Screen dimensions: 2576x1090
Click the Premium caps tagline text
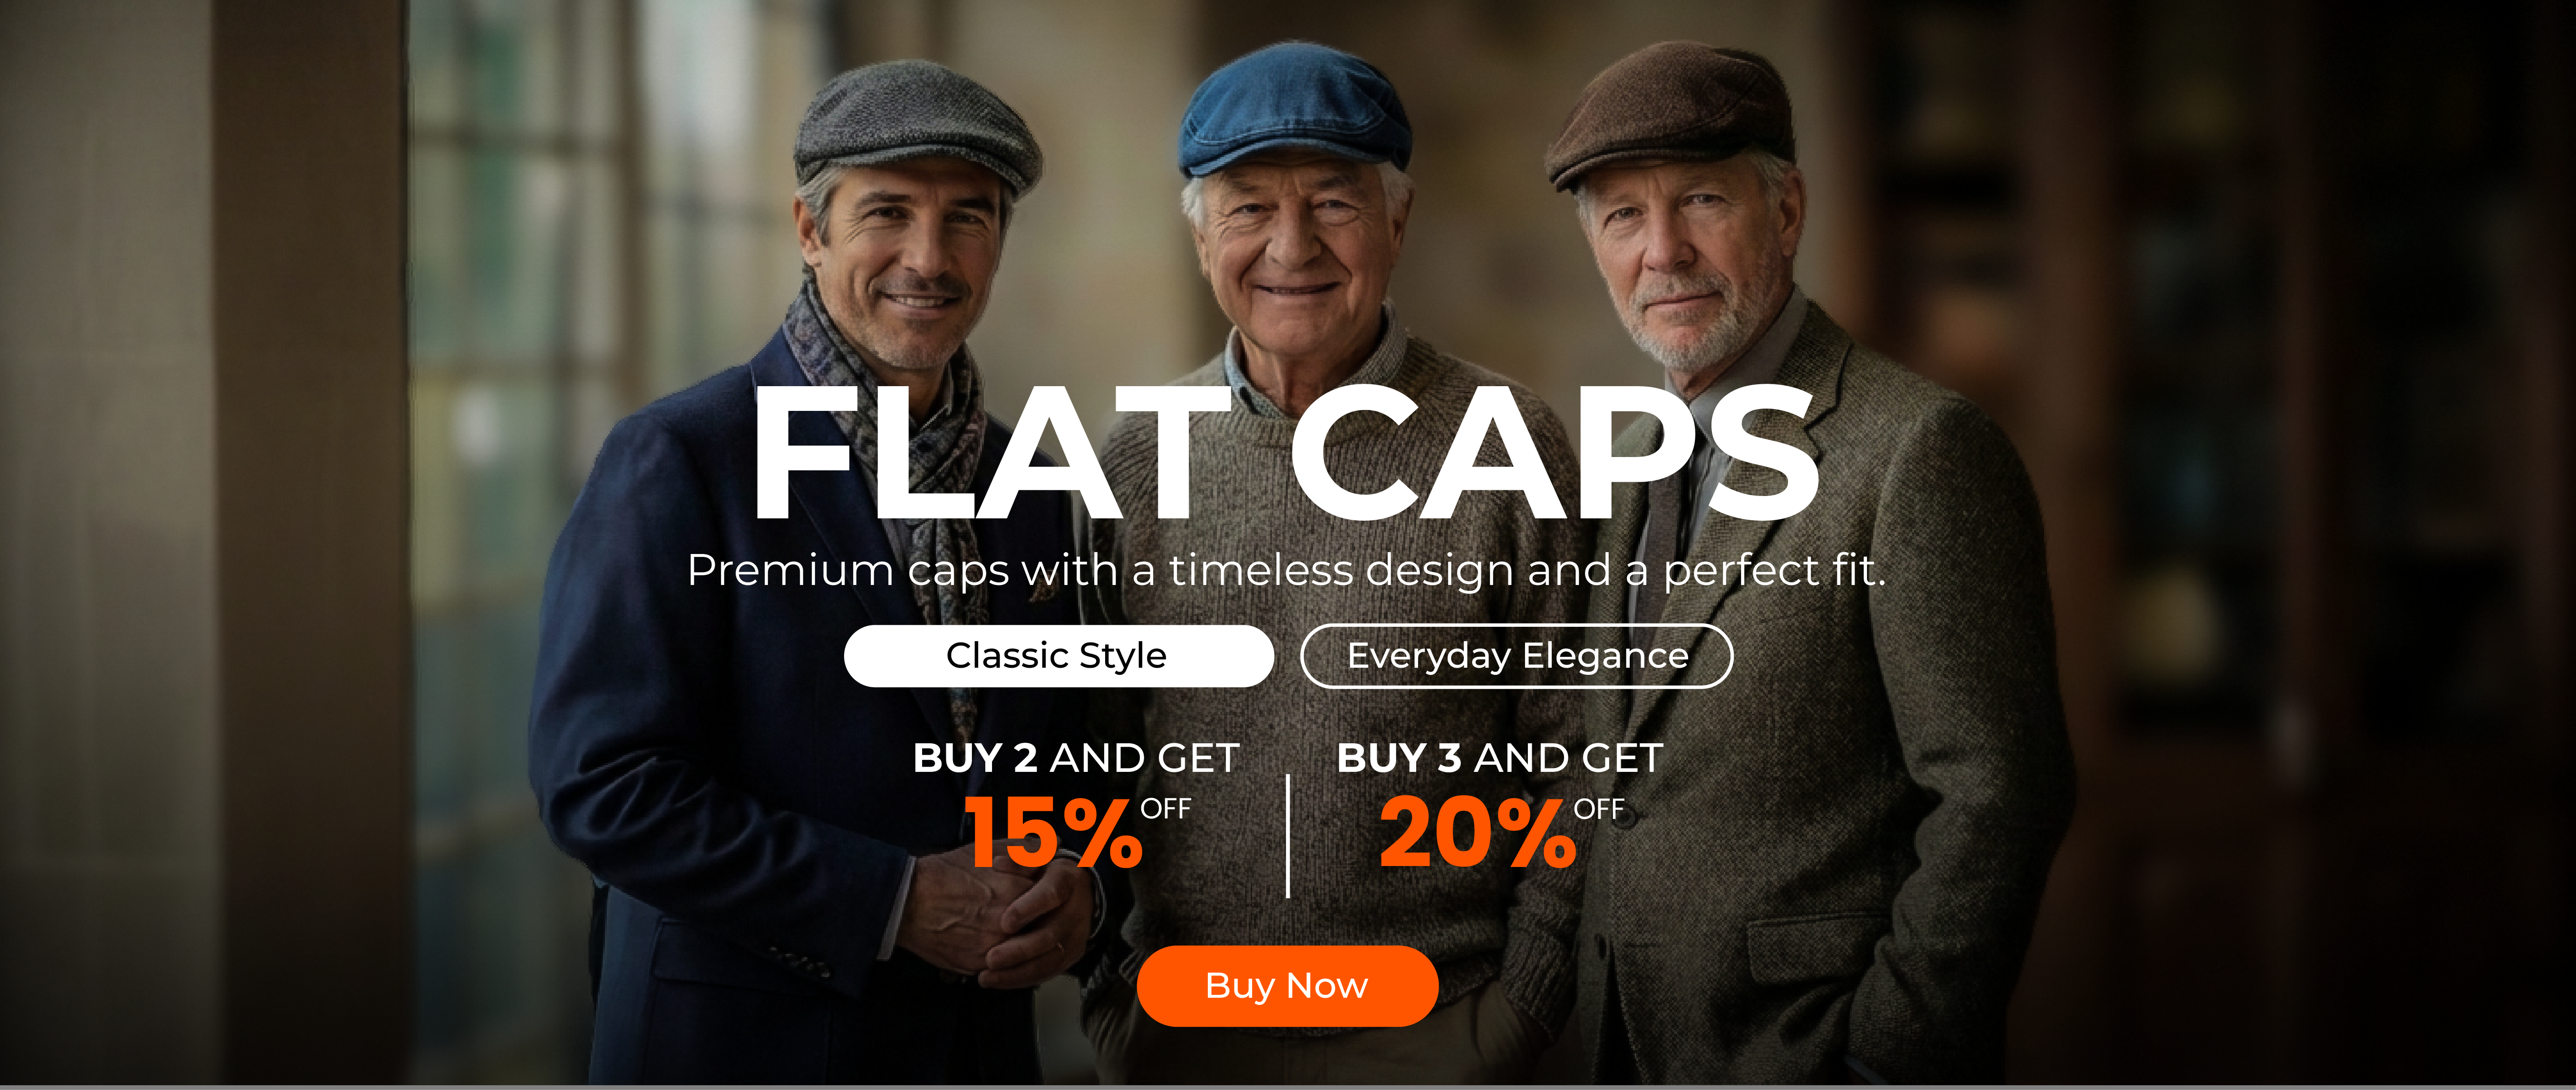(x=1286, y=571)
